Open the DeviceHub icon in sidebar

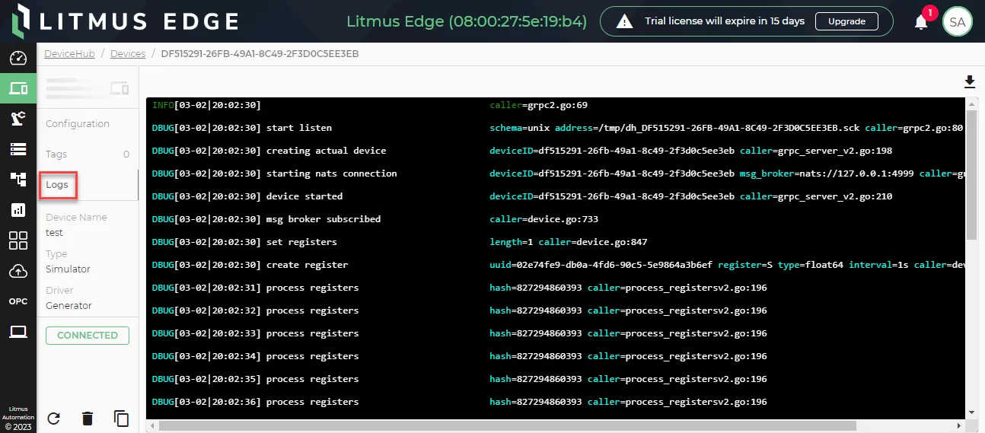pyautogui.click(x=18, y=88)
